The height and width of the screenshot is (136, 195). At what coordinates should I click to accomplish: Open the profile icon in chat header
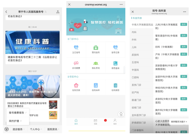coord(58,12)
